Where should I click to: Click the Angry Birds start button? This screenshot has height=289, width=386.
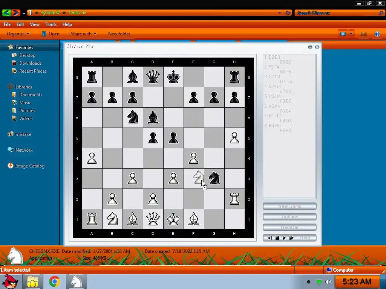click(x=9, y=281)
